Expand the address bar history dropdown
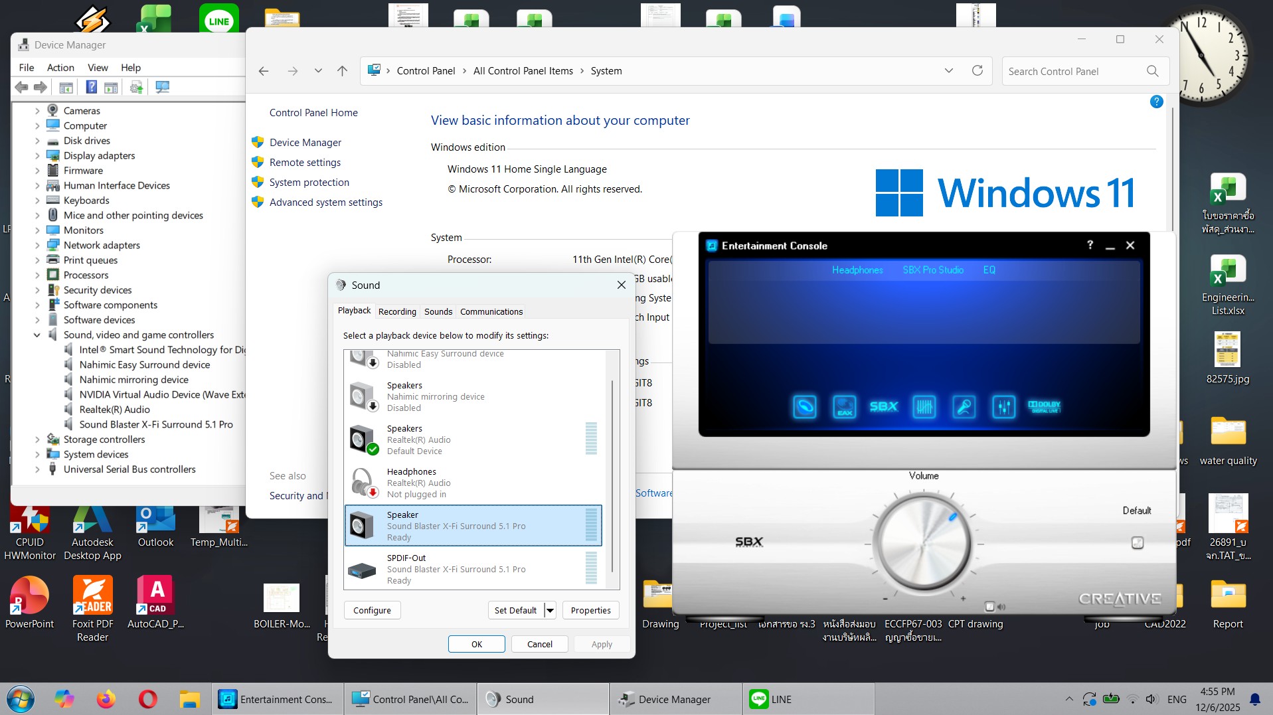Screen dimensions: 1273x715 [948, 71]
